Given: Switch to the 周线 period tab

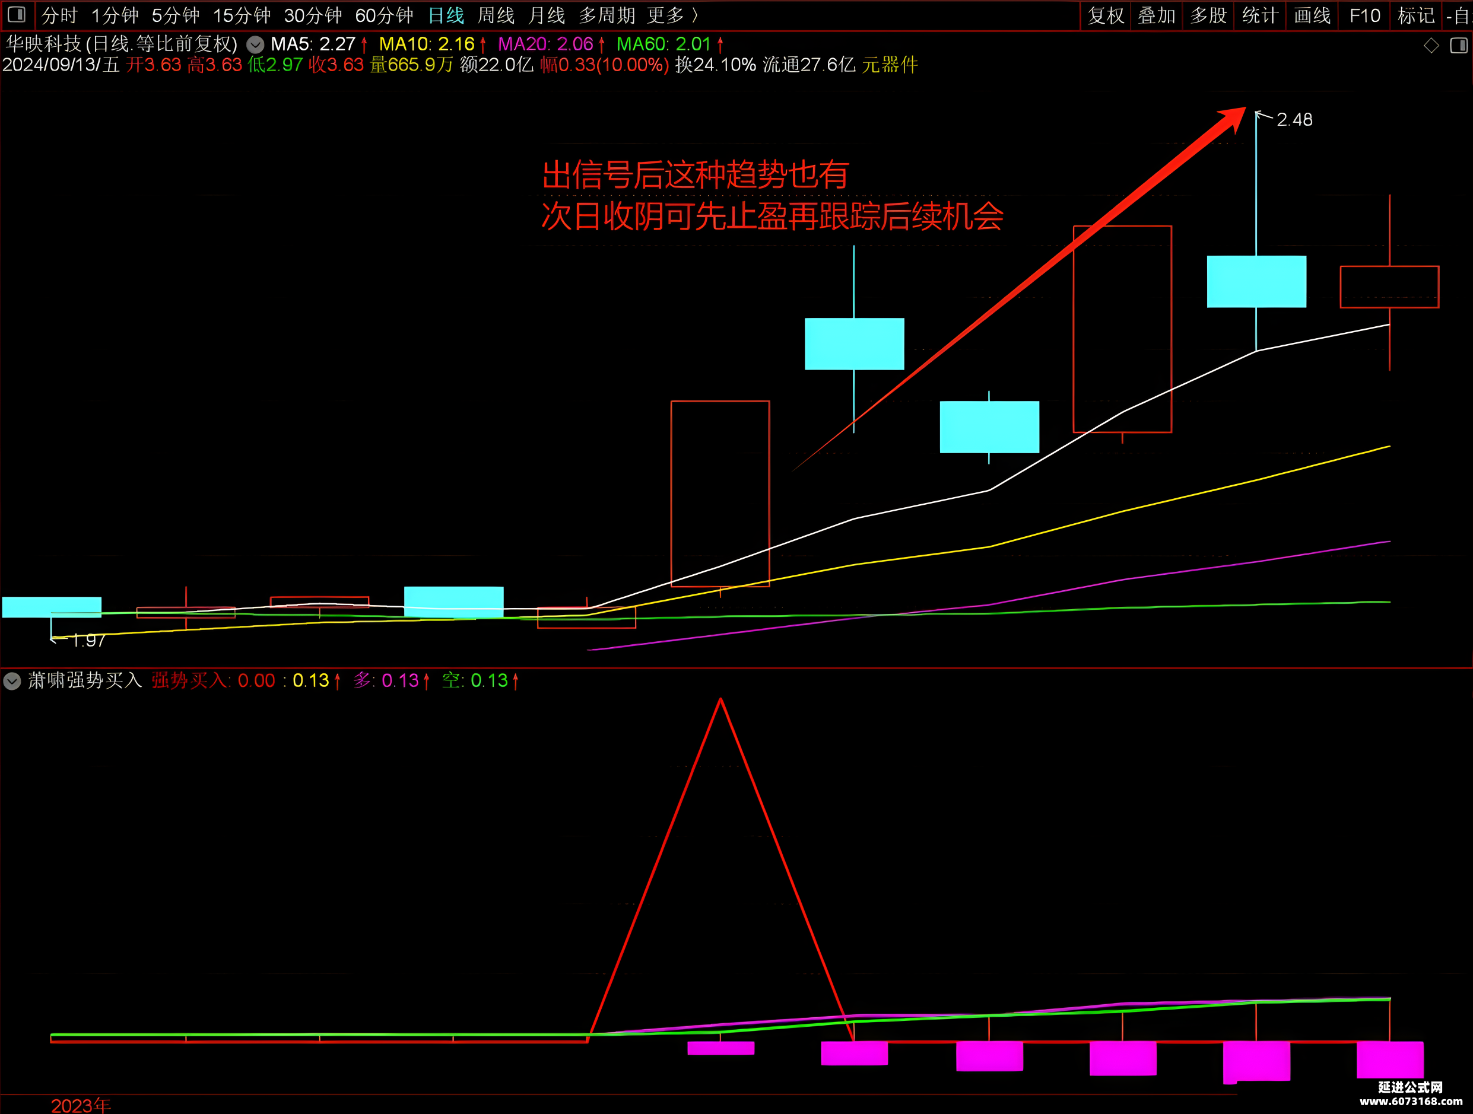Looking at the screenshot, I should pos(496,15).
